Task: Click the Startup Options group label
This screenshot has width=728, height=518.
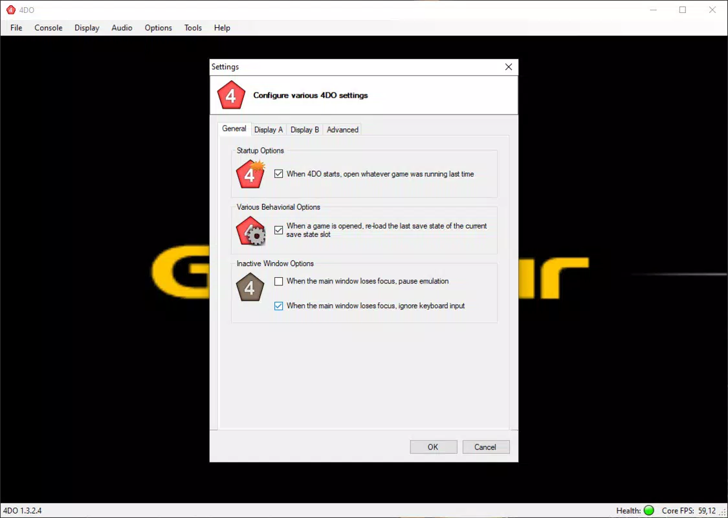Action: 260,150
